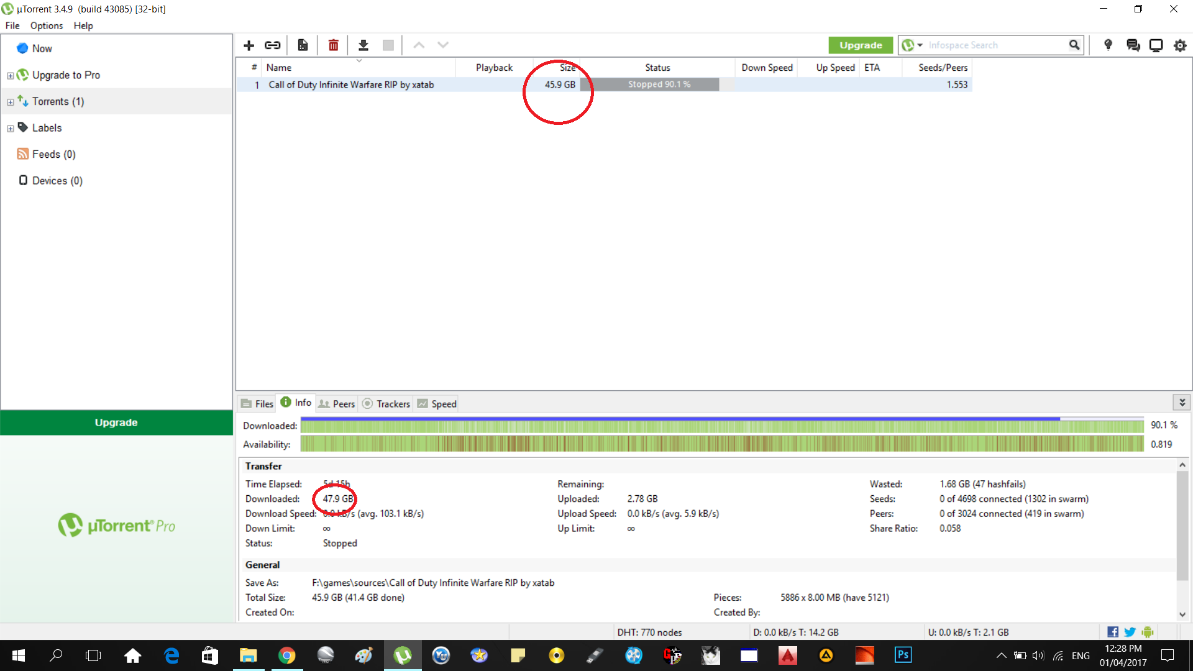Select the Call of Duty Infinite Warfare torrent row

[x=604, y=84]
